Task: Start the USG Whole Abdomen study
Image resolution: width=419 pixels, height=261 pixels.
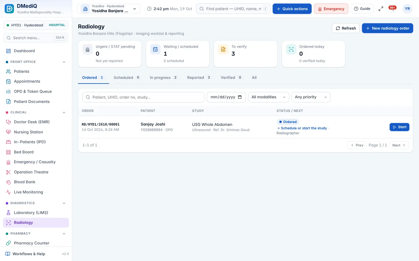Action: pos(400,127)
